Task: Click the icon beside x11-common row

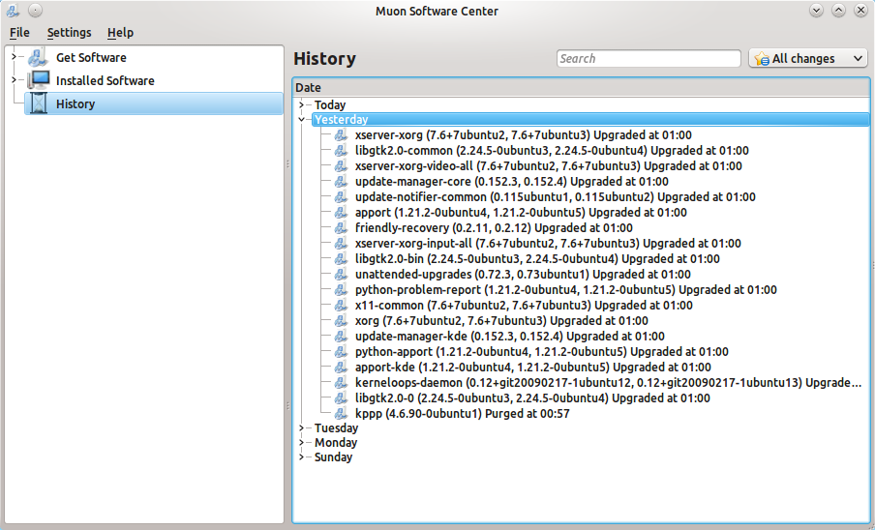Action: pos(341,306)
